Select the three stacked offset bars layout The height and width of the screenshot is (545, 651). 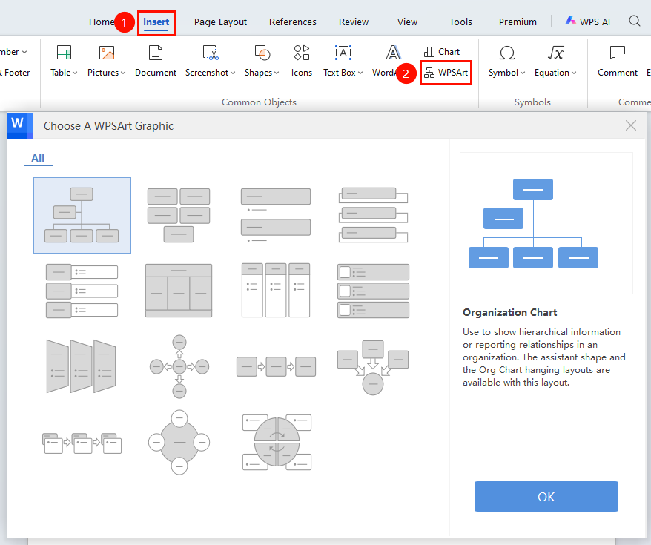pyautogui.click(x=373, y=215)
